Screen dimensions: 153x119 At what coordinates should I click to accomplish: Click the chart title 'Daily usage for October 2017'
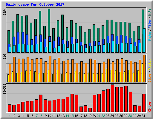click(35, 4)
